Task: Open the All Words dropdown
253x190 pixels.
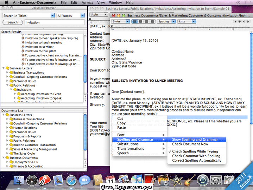Action: click(x=71, y=15)
